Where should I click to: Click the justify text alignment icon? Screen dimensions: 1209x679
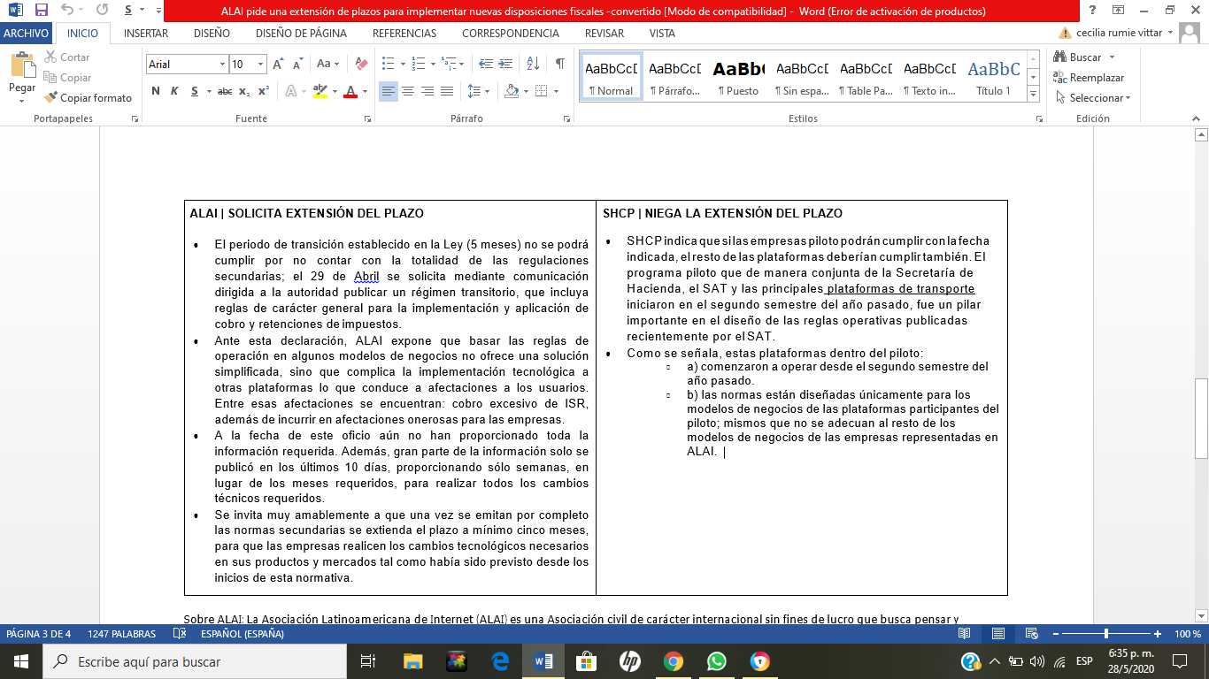[x=447, y=91]
